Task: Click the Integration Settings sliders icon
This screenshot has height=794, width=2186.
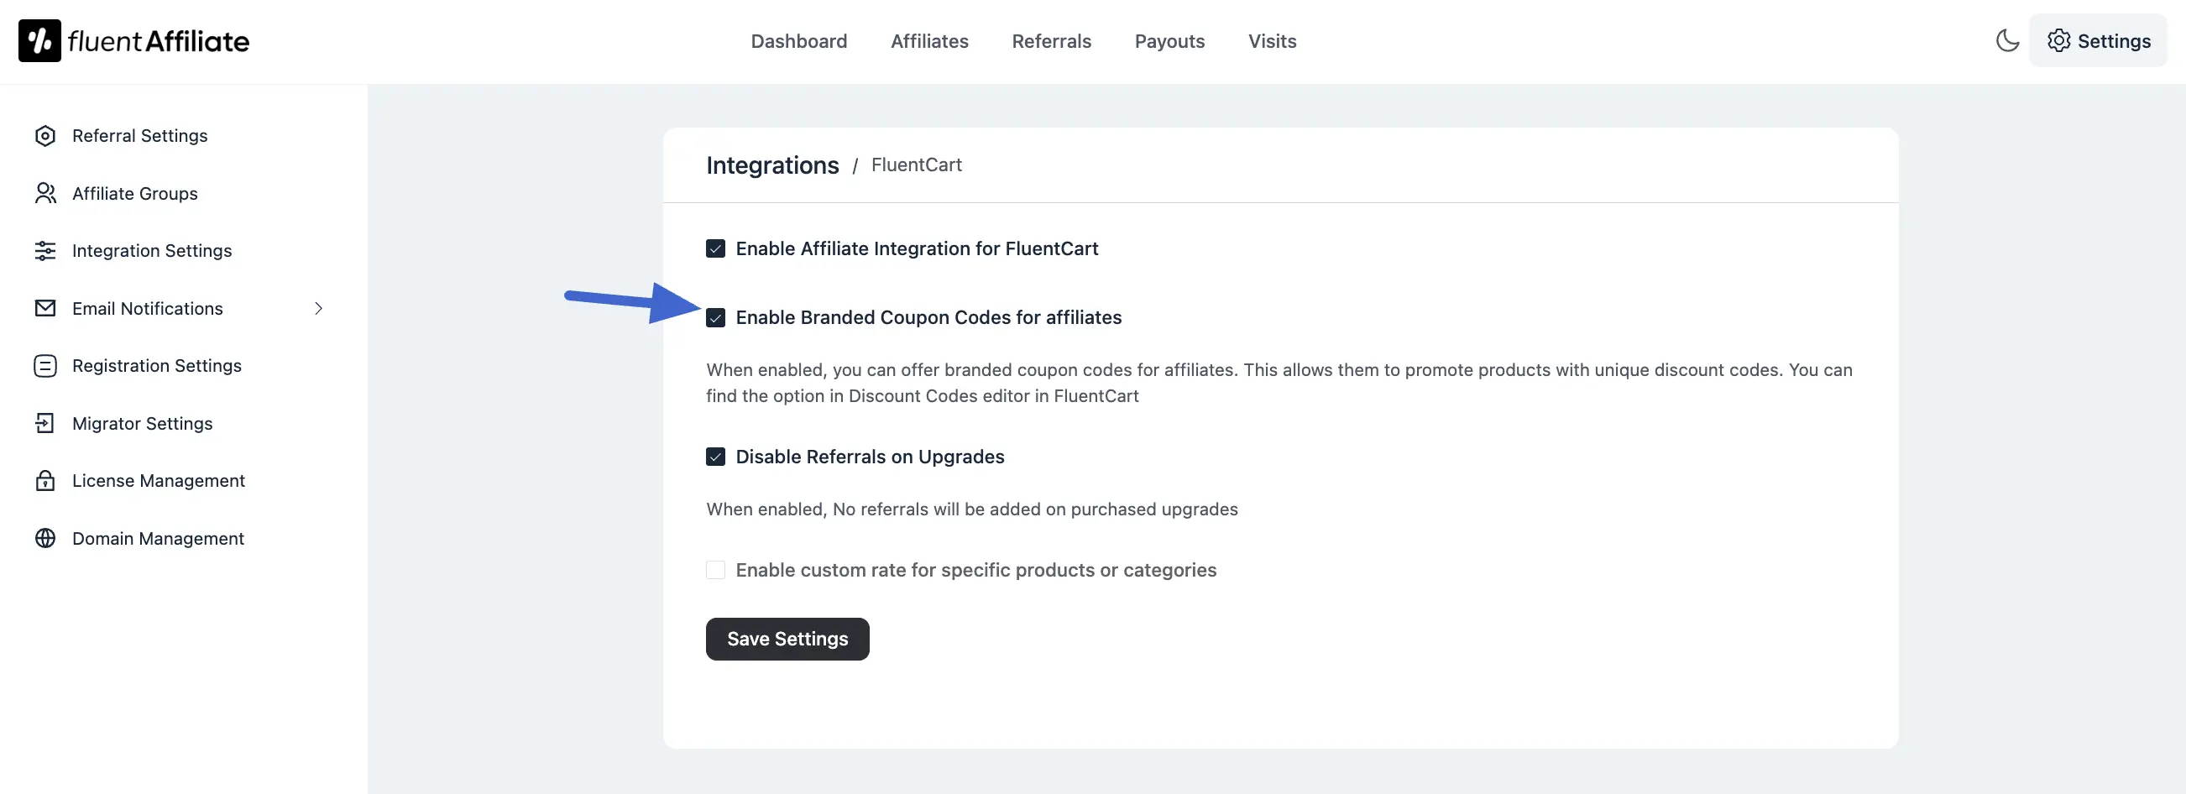Action: [45, 251]
